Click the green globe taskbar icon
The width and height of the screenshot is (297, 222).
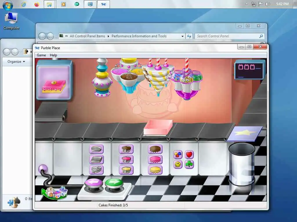[77, 4]
